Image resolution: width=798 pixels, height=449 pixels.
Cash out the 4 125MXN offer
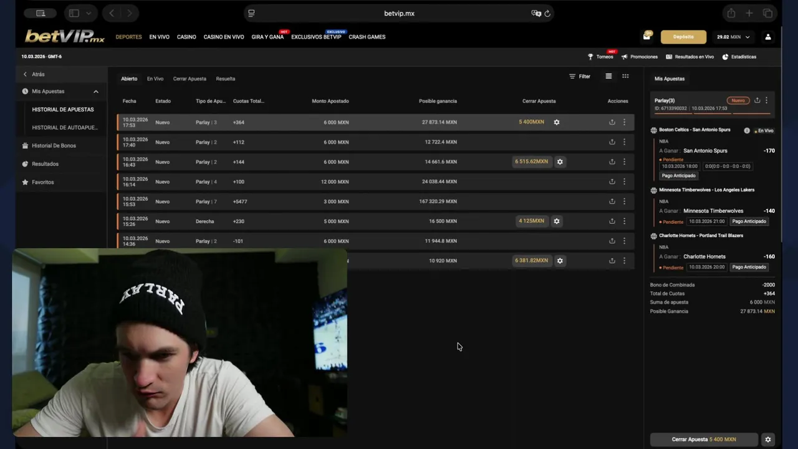[x=531, y=221]
